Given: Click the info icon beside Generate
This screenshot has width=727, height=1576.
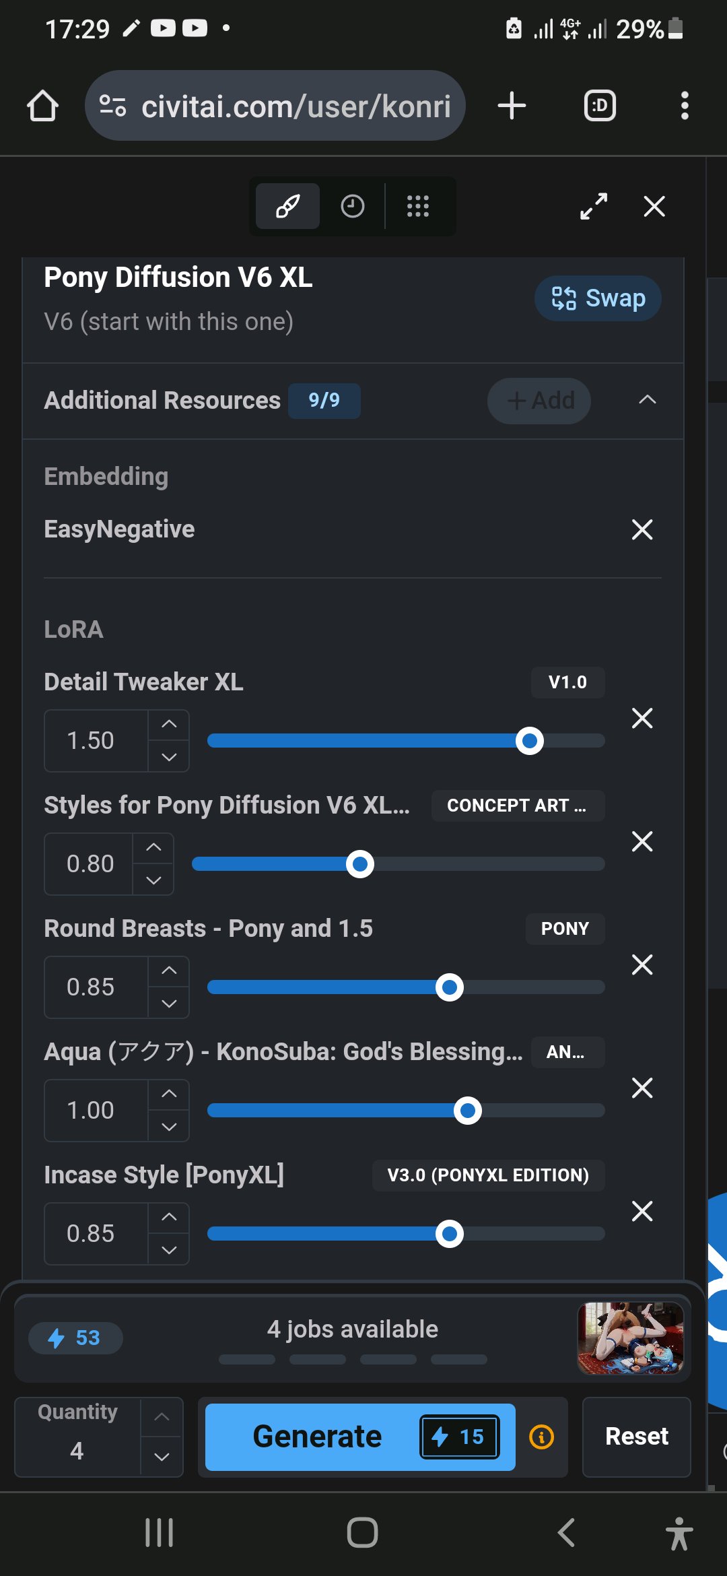Looking at the screenshot, I should [x=542, y=1437].
